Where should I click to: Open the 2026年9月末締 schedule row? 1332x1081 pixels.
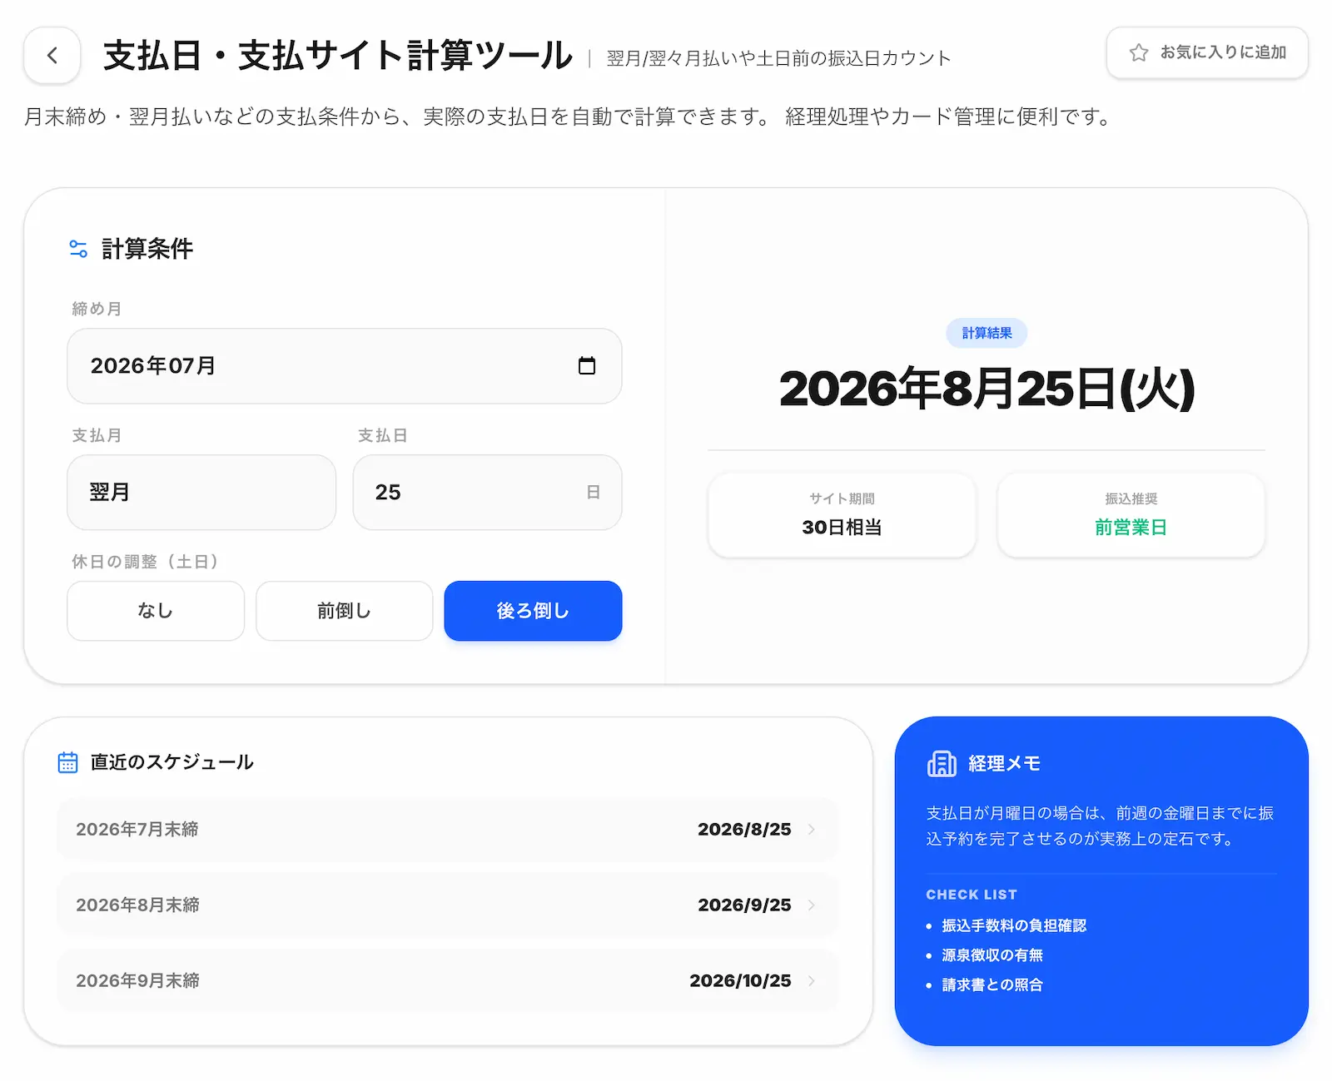pos(448,981)
